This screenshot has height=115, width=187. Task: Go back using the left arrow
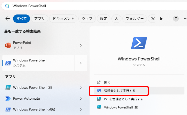pyautogui.click(x=8, y=19)
